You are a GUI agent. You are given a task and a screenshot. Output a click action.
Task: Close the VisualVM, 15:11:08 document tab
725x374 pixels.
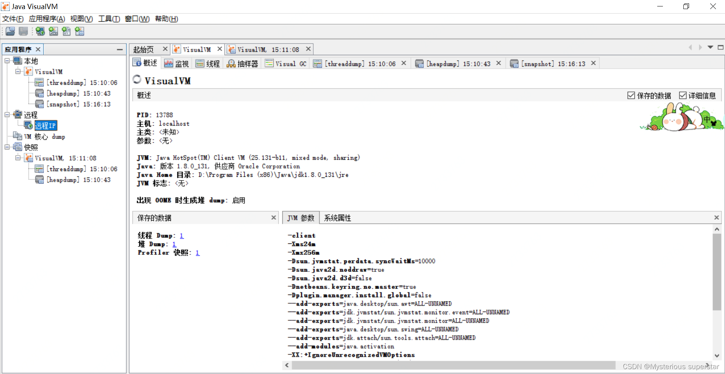point(308,49)
